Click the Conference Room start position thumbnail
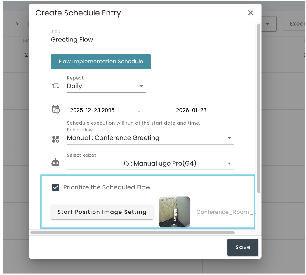The width and height of the screenshot is (306, 275). click(x=175, y=212)
